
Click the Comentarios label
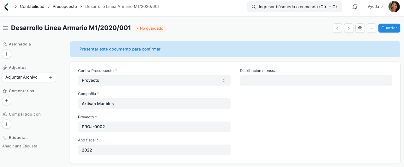click(21, 91)
